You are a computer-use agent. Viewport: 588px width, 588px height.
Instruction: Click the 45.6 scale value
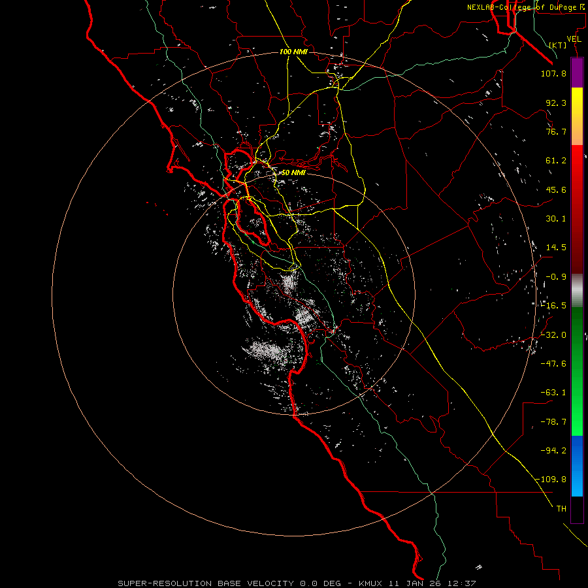(556, 189)
